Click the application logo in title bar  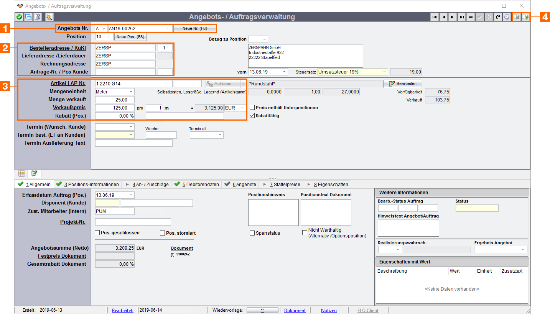tap(20, 6)
